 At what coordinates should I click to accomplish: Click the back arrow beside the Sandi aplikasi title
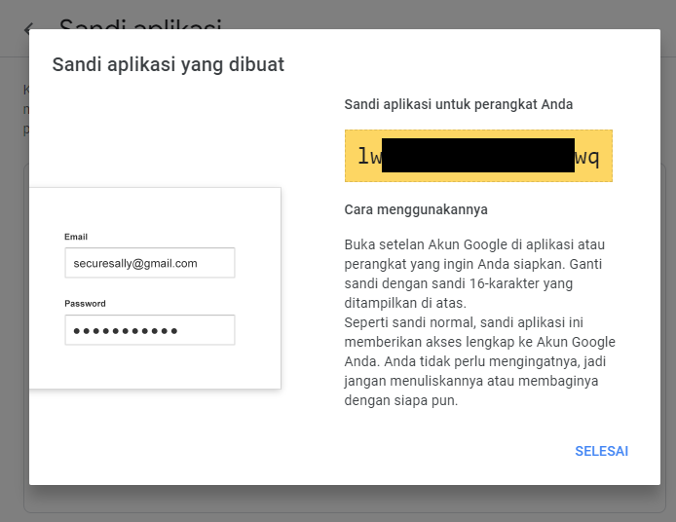coord(28,27)
